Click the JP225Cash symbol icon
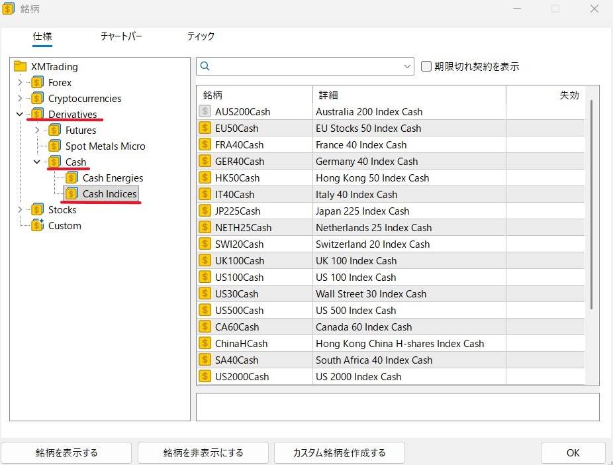 pyautogui.click(x=205, y=211)
